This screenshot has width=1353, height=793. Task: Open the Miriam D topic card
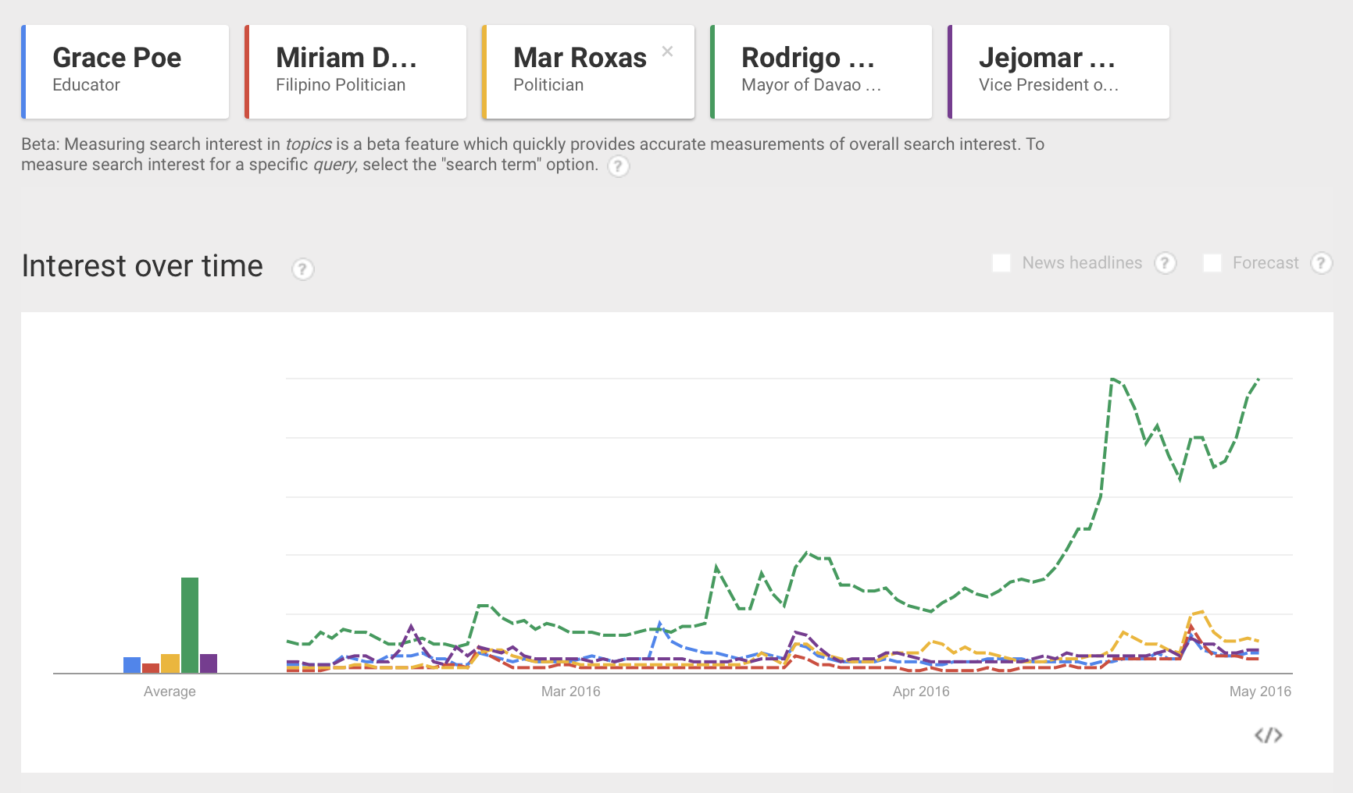pos(355,71)
